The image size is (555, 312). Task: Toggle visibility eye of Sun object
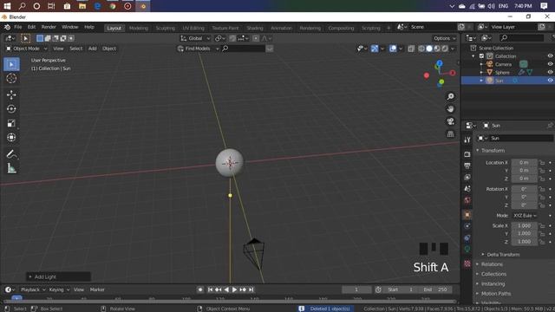[550, 81]
